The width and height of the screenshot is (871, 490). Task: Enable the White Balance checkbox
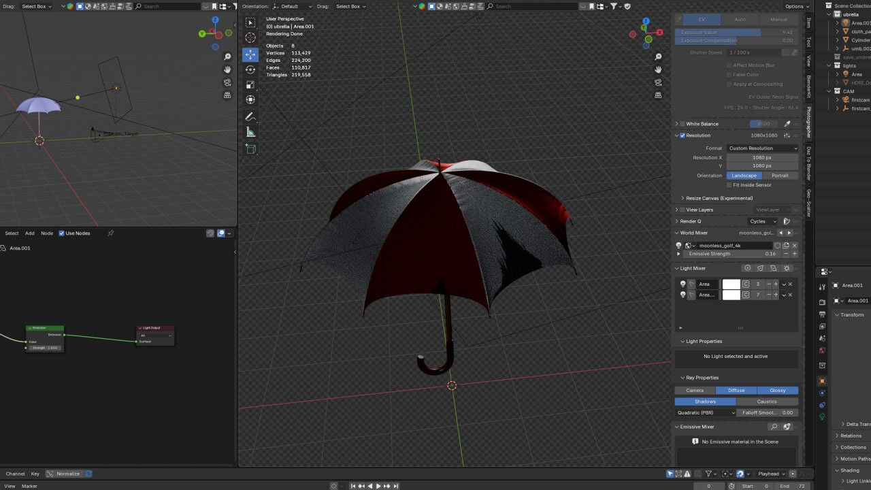(x=683, y=124)
